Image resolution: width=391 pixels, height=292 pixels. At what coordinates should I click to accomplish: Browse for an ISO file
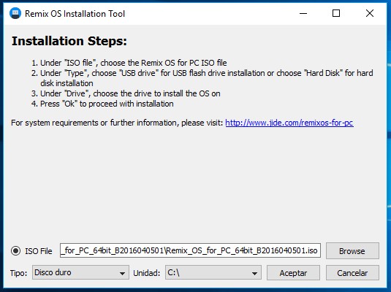pyautogui.click(x=352, y=251)
